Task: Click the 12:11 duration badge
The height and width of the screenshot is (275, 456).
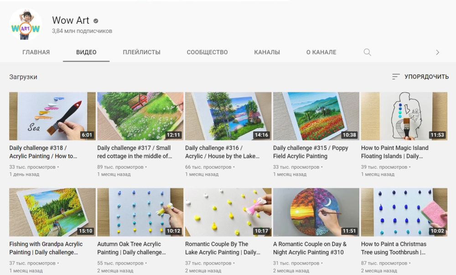Action: tap(173, 135)
